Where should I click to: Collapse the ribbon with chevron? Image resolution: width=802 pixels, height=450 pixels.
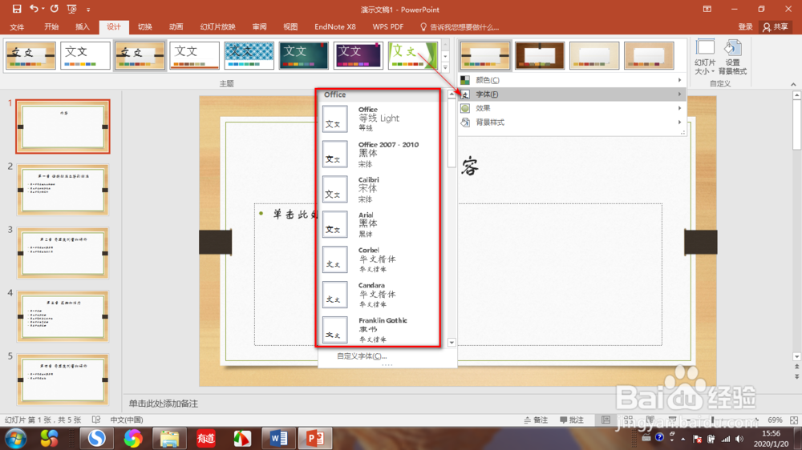point(793,84)
